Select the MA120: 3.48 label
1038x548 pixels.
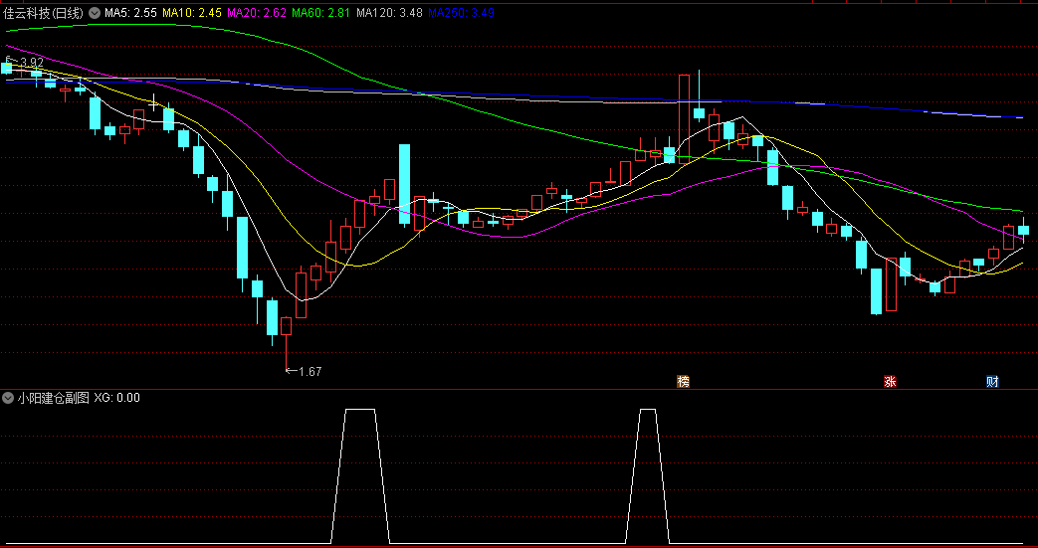pos(389,13)
